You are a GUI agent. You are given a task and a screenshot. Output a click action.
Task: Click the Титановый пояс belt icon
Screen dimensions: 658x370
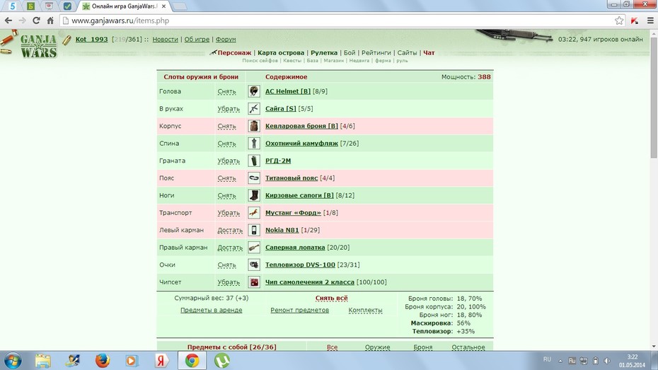pyautogui.click(x=254, y=178)
